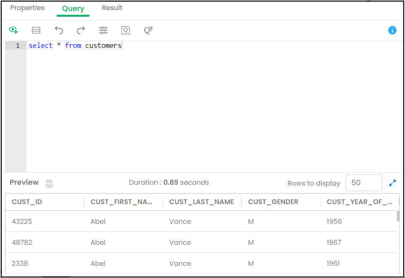Click the boxed Q query icon
Viewport: 405px width, 278px height.
click(x=126, y=30)
